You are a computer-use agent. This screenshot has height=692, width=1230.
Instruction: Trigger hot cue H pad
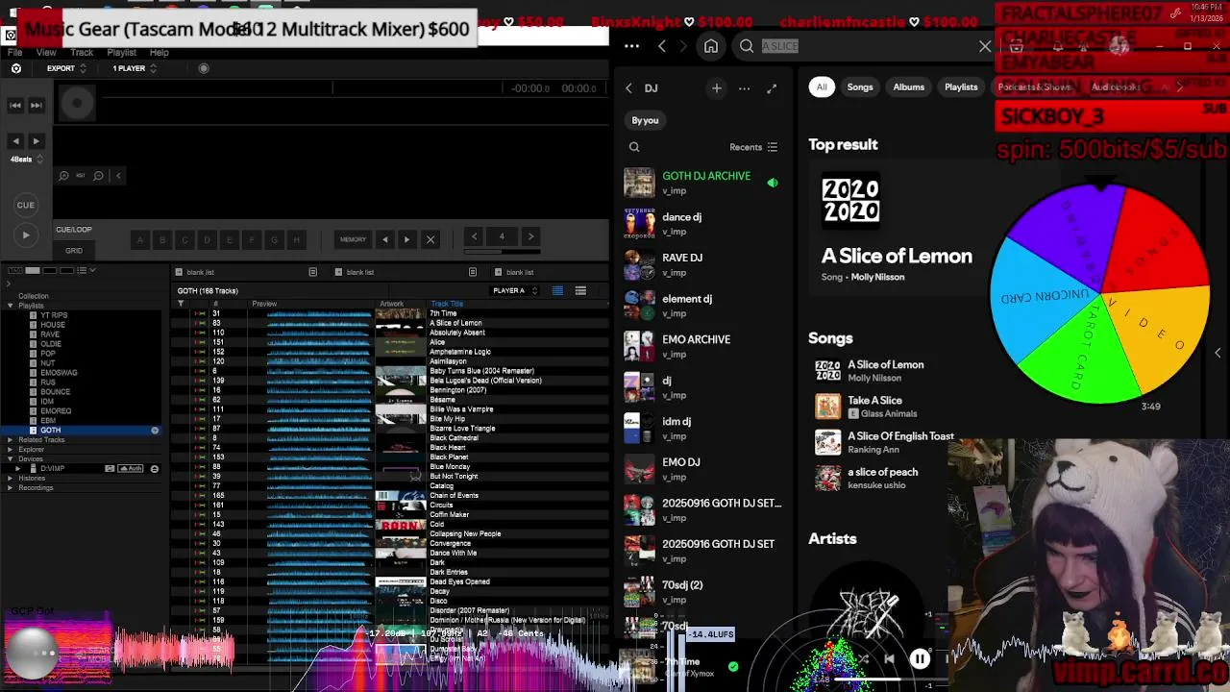pos(296,239)
